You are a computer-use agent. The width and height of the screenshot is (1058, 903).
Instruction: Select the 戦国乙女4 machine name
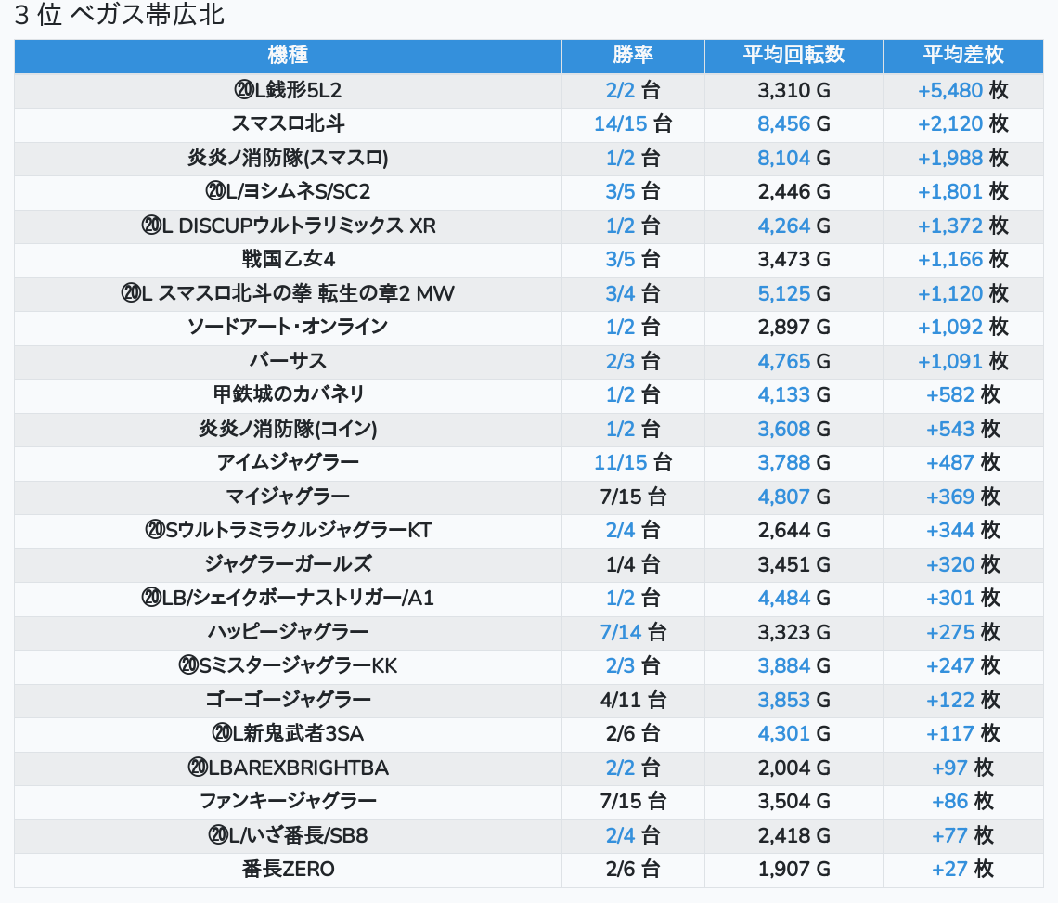coord(288,259)
